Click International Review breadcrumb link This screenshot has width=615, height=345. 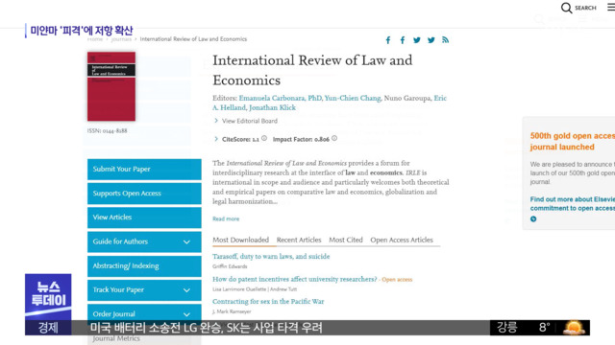pos(193,39)
